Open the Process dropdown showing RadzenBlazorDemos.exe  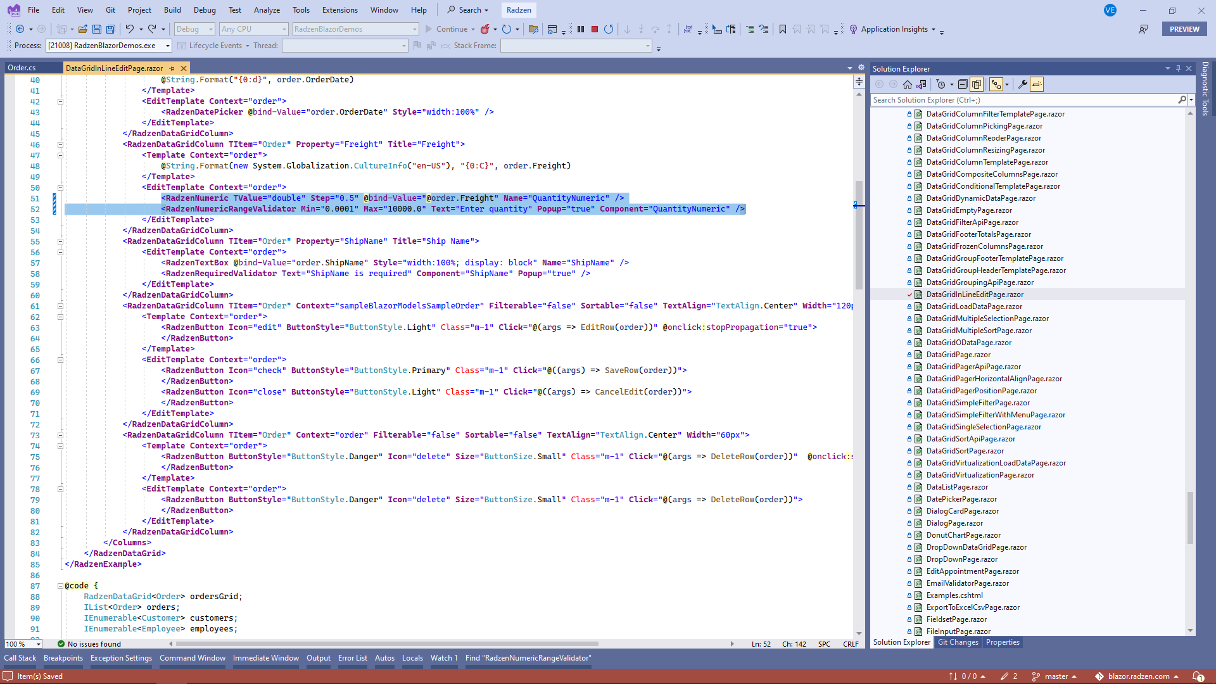click(109, 46)
